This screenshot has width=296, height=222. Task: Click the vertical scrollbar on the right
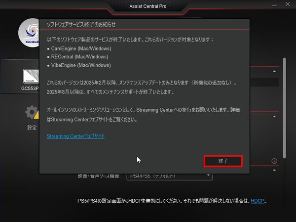[284, 108]
